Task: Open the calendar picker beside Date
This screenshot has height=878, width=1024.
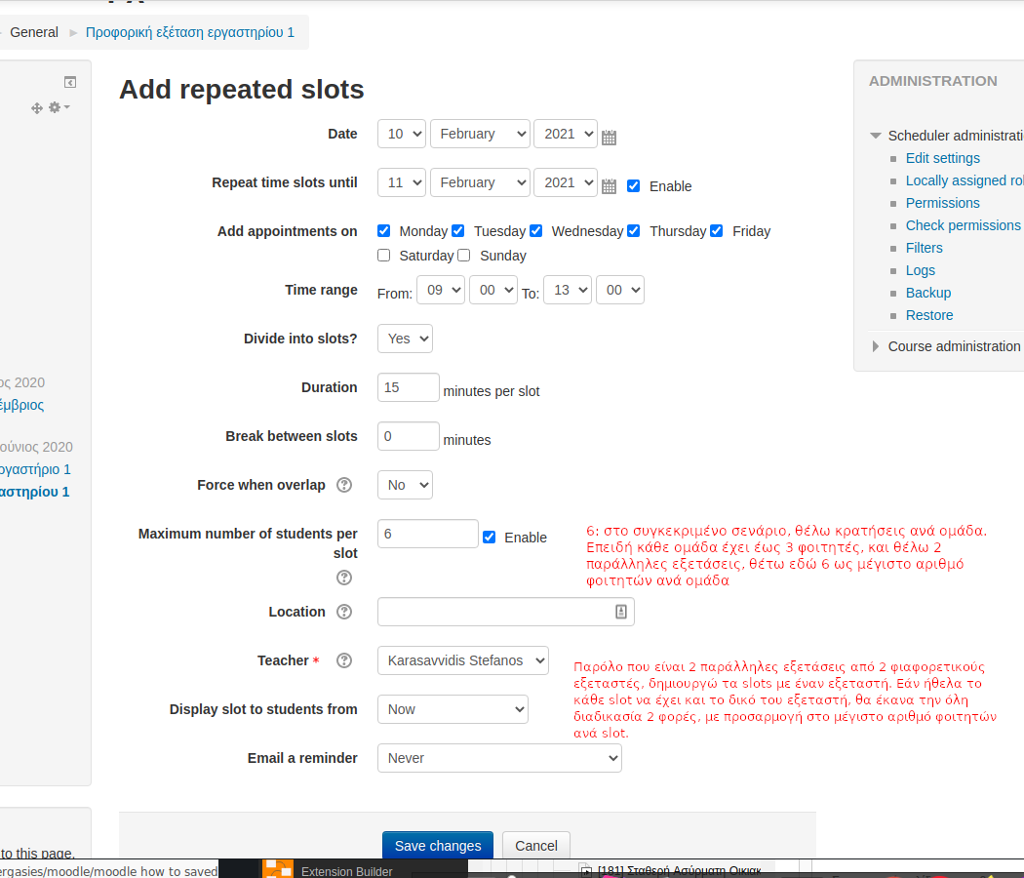Action: tap(609, 138)
